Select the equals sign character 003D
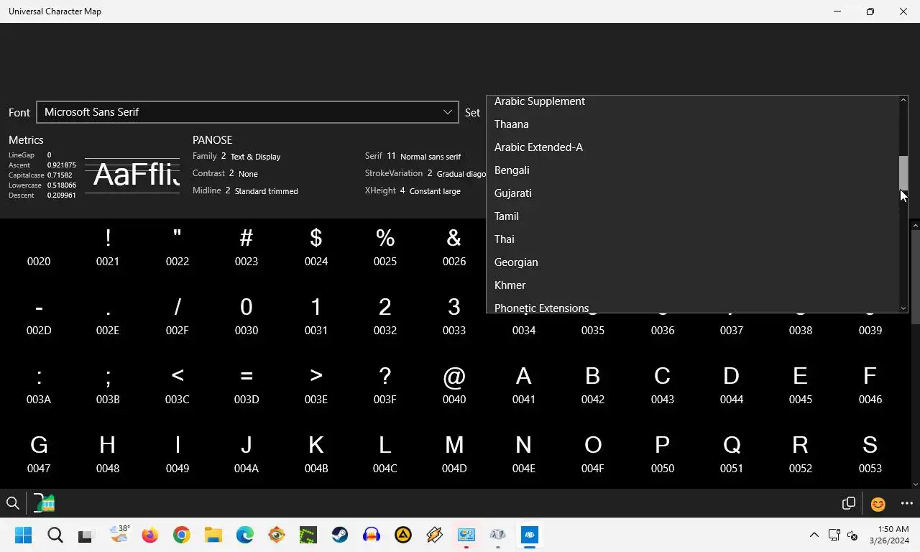This screenshot has height=552, width=920. 247,385
